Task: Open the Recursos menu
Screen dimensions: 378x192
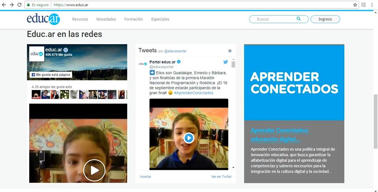Action: coord(80,19)
